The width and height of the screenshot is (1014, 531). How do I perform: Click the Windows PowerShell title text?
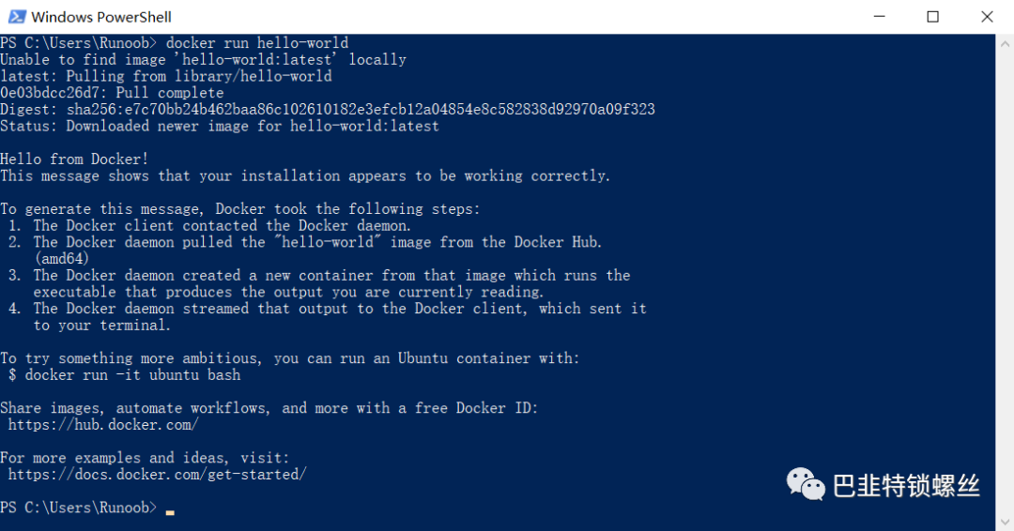[101, 17]
